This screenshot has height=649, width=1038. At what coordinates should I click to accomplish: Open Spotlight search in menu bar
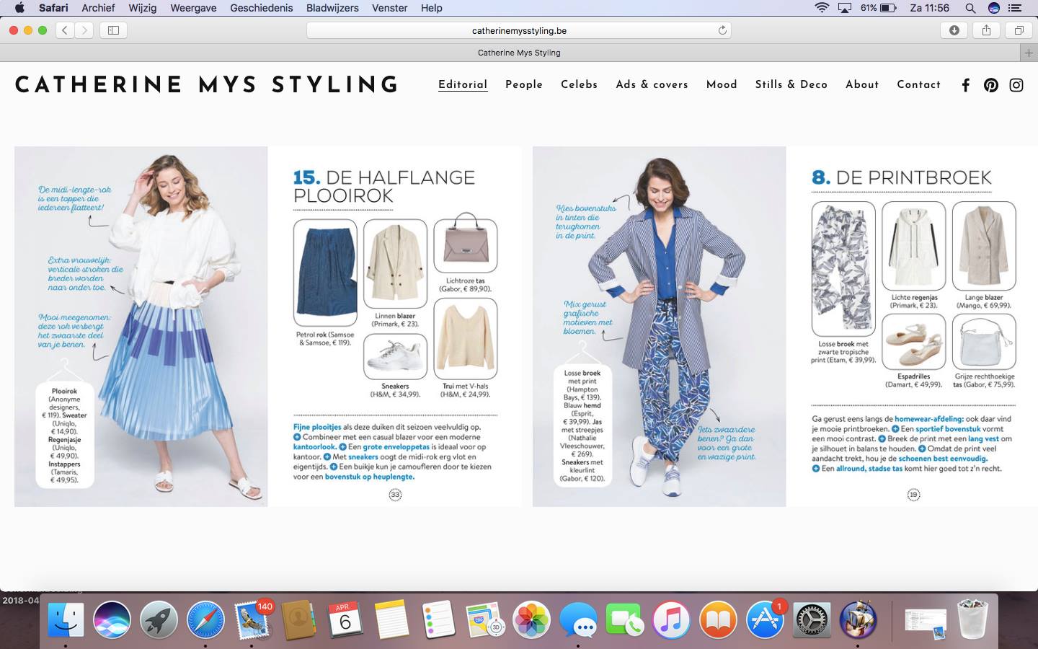pos(970,8)
